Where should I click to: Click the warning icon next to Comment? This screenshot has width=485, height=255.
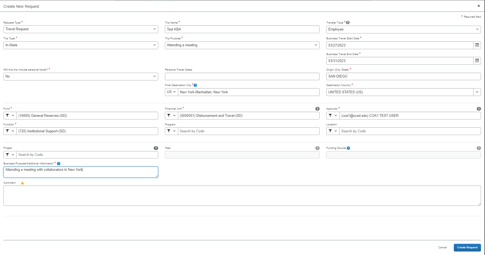click(22, 183)
